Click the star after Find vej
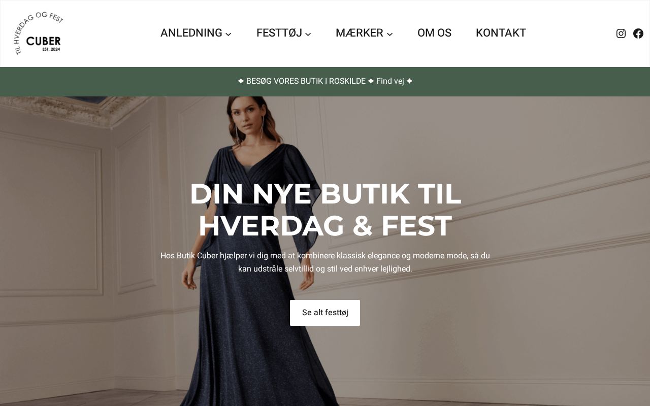 pyautogui.click(x=409, y=81)
